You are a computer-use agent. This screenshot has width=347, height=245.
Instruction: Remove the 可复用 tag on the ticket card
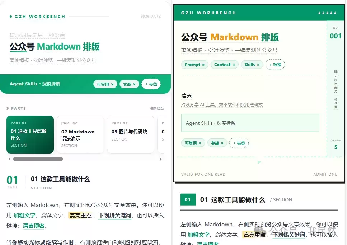pyautogui.click(x=200, y=143)
